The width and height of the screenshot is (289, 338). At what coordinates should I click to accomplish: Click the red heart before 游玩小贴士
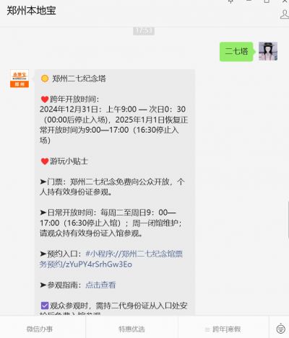click(x=45, y=161)
